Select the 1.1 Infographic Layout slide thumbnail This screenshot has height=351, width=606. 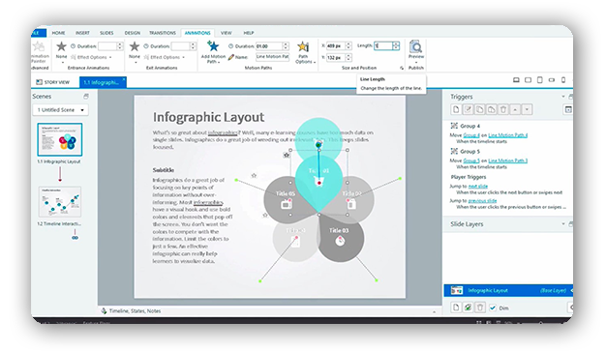[60, 139]
